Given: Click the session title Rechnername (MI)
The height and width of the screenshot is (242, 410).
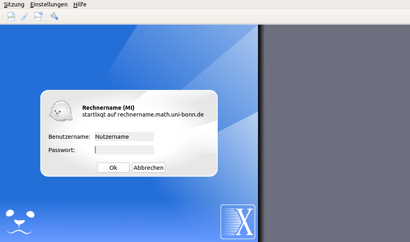Looking at the screenshot, I should click(x=108, y=108).
